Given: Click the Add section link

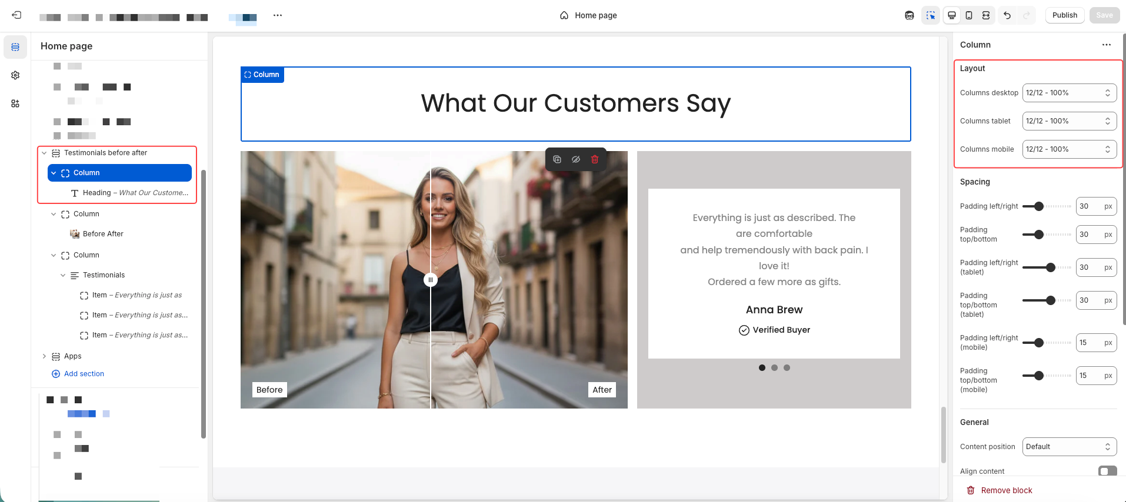Looking at the screenshot, I should click(84, 374).
